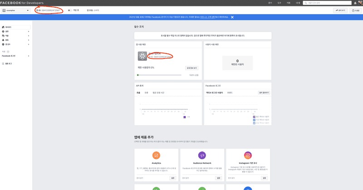Click the alerts bell icon in sidebar

coord(3,40)
